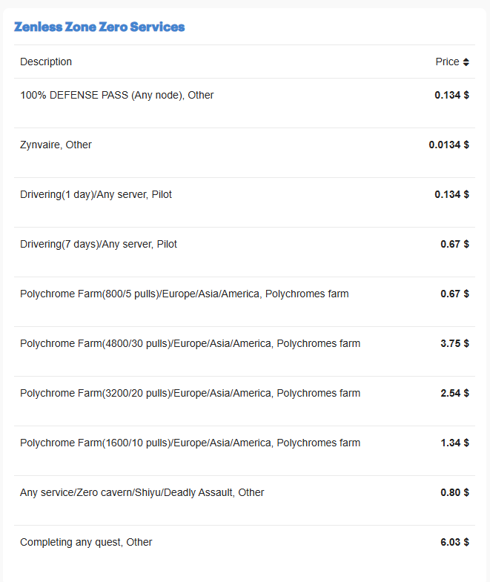
Task: Open the Zenless Zone Zero Services heading
Action: coord(99,27)
